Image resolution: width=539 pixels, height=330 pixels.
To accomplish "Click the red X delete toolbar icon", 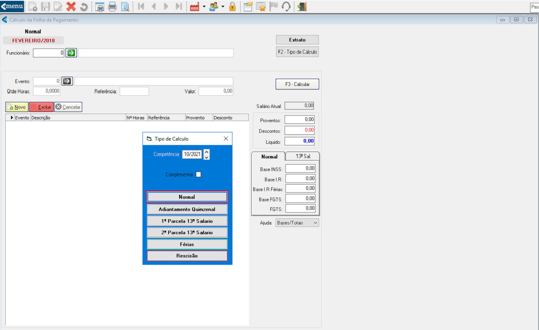I will pos(71,7).
